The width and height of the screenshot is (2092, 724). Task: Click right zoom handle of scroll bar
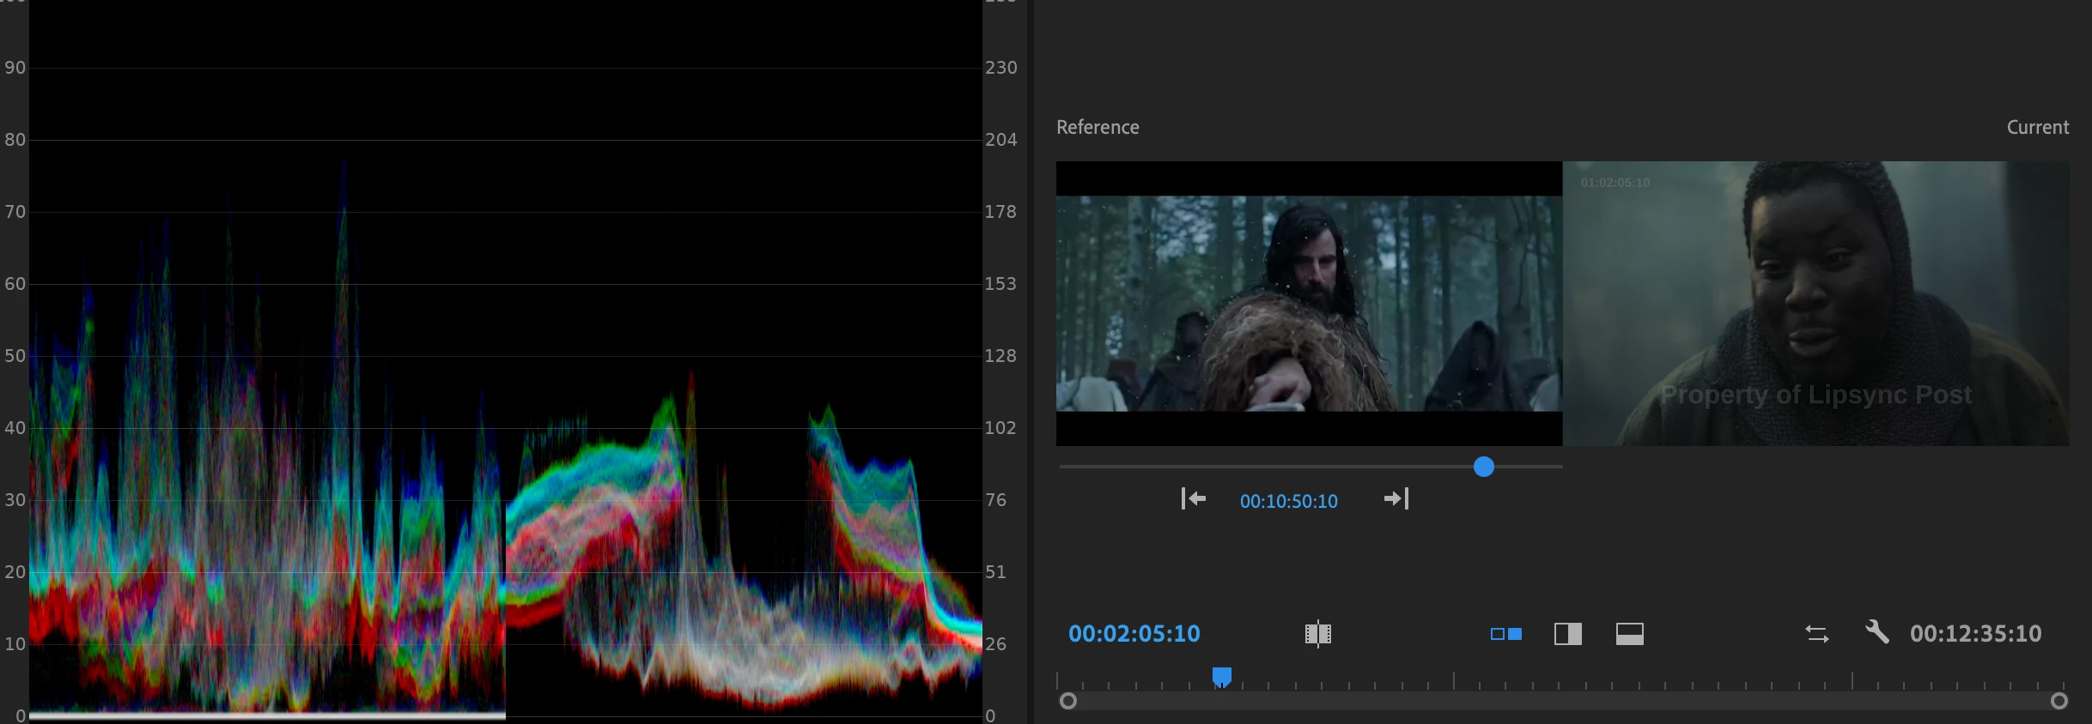(2059, 701)
